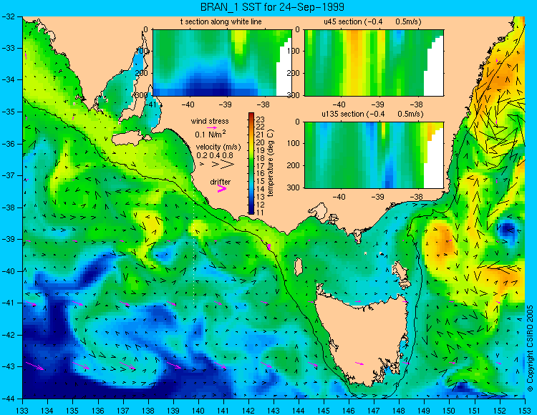This screenshot has height=415, width=537.
Task: Click the '140' longitude label on the bottom axis
Action: tap(198, 410)
